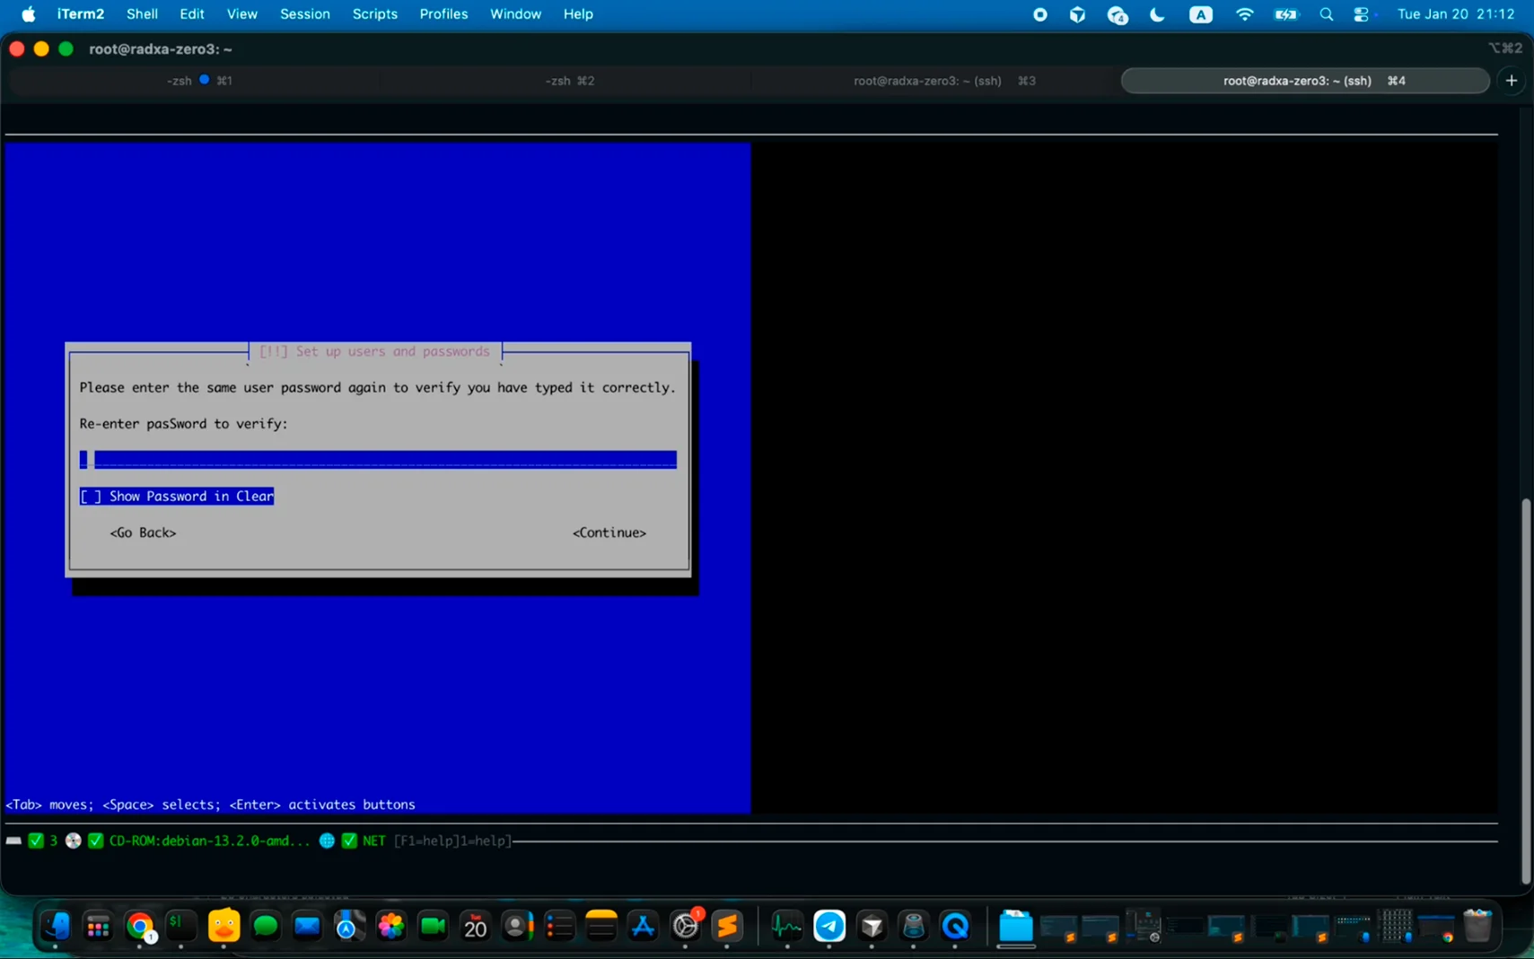Open the yellow duck Cyberduck app in Dock
Viewport: 1534px width, 959px height.
pos(223,927)
